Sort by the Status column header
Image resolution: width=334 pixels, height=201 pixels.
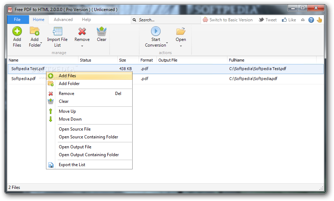(98, 60)
